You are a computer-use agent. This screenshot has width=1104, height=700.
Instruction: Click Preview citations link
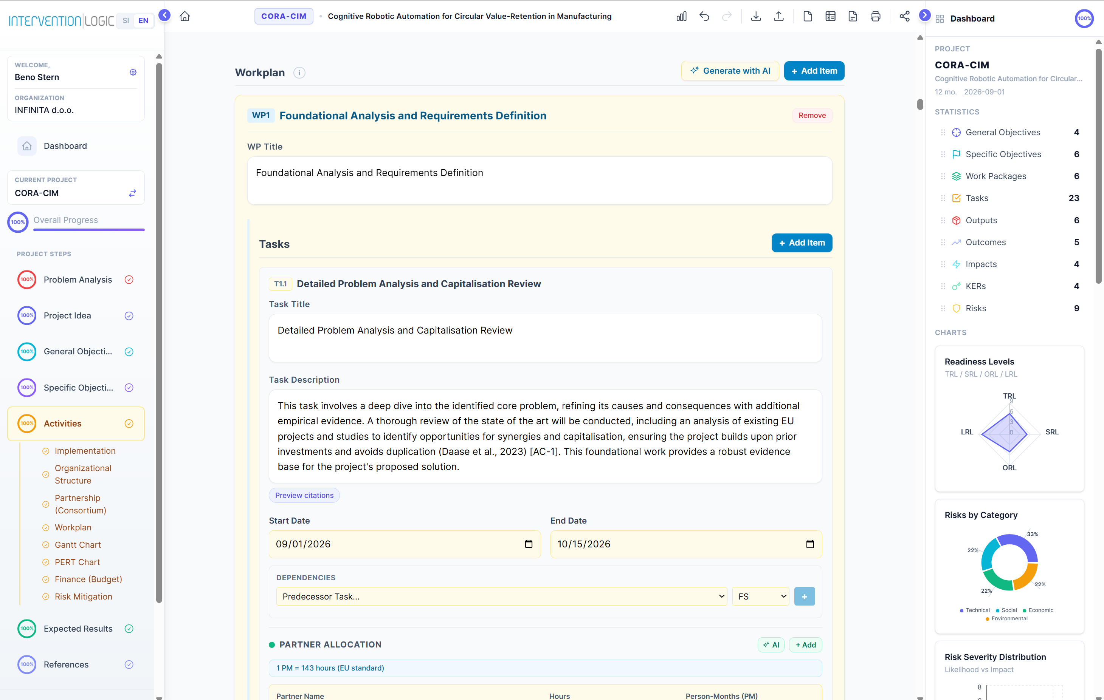click(x=304, y=495)
